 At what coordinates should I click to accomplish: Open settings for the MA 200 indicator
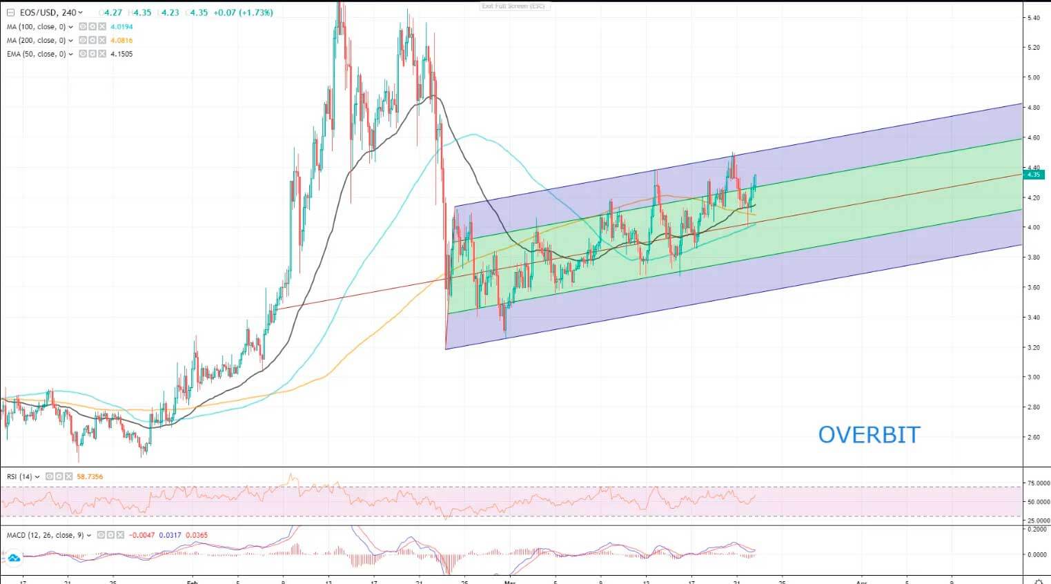pyautogui.click(x=92, y=41)
